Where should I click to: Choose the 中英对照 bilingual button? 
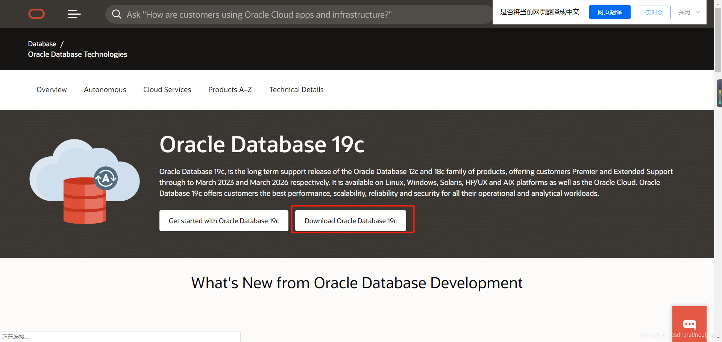coord(651,12)
